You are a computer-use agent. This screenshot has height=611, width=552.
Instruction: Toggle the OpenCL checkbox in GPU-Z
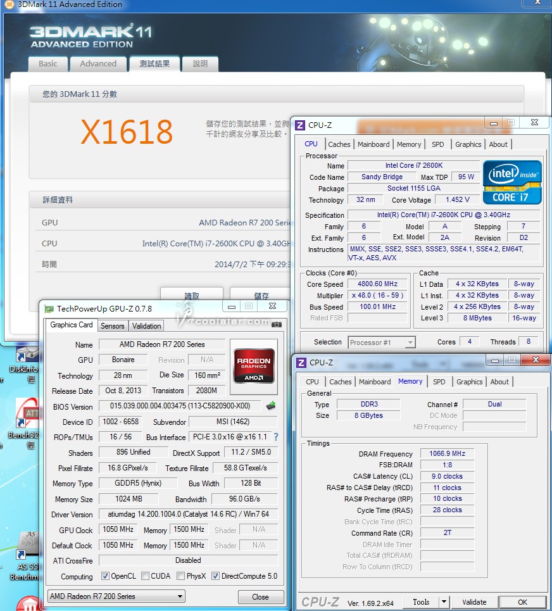click(105, 576)
